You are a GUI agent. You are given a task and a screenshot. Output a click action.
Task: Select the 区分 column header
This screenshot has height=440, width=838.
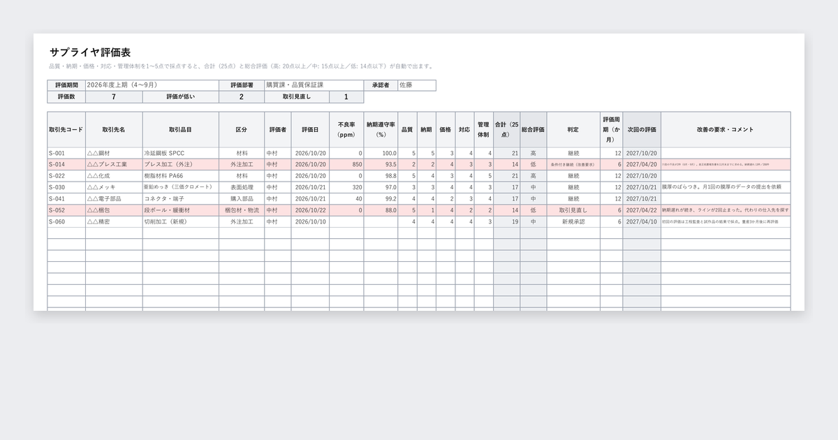(x=242, y=130)
